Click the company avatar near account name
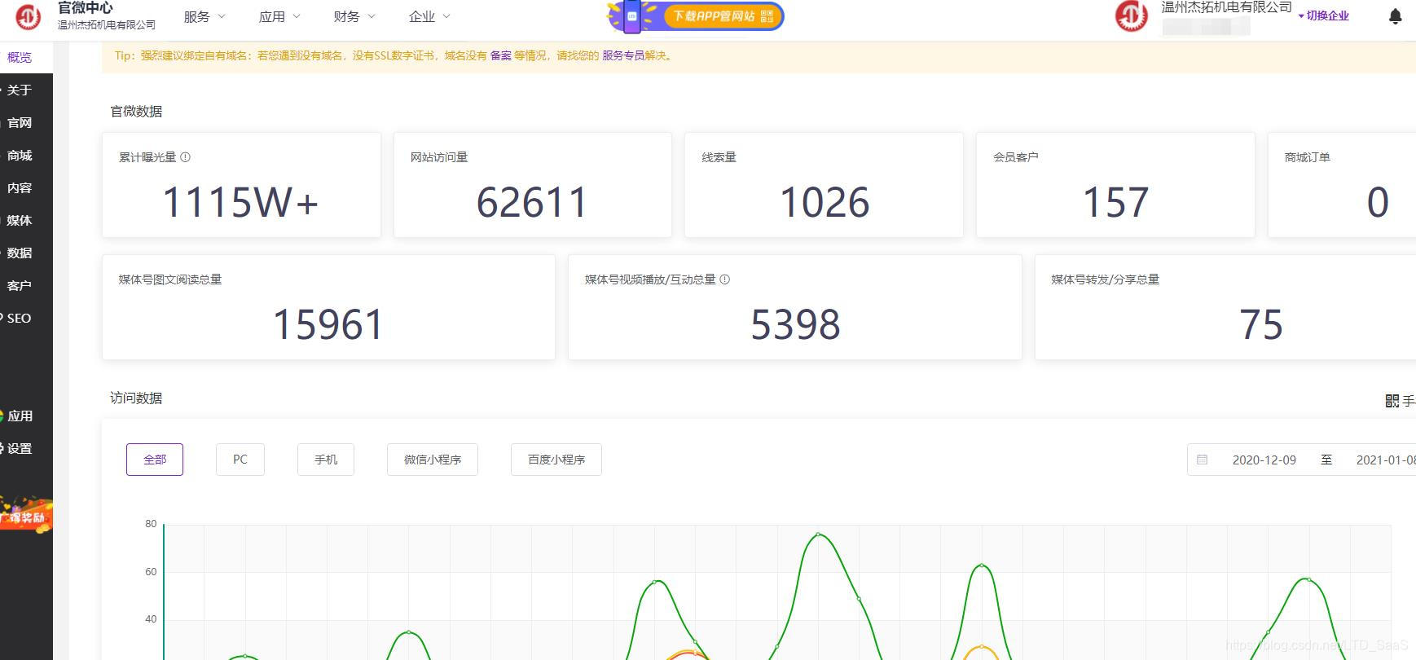The width and height of the screenshot is (1416, 660). click(1131, 16)
